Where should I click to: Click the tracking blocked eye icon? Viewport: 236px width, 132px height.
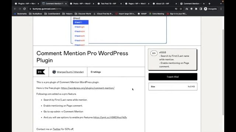(x=176, y=9)
